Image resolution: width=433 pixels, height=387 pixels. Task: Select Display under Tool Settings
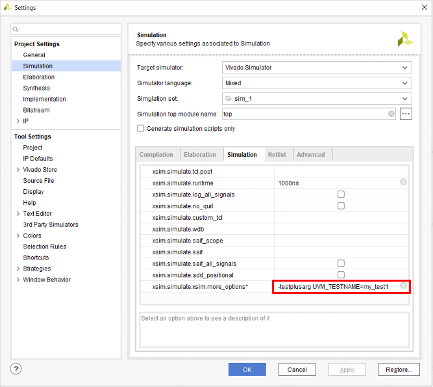(x=33, y=192)
